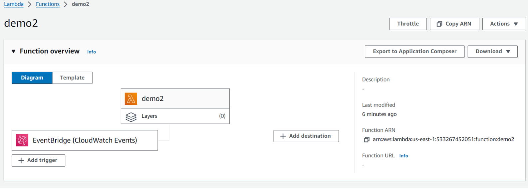Select the EventBridge (CloudWatch Events) trigger box

pos(85,140)
